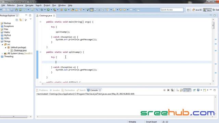Click the Display Selected Console icon
The width and height of the screenshot is (219, 123).
point(198,90)
